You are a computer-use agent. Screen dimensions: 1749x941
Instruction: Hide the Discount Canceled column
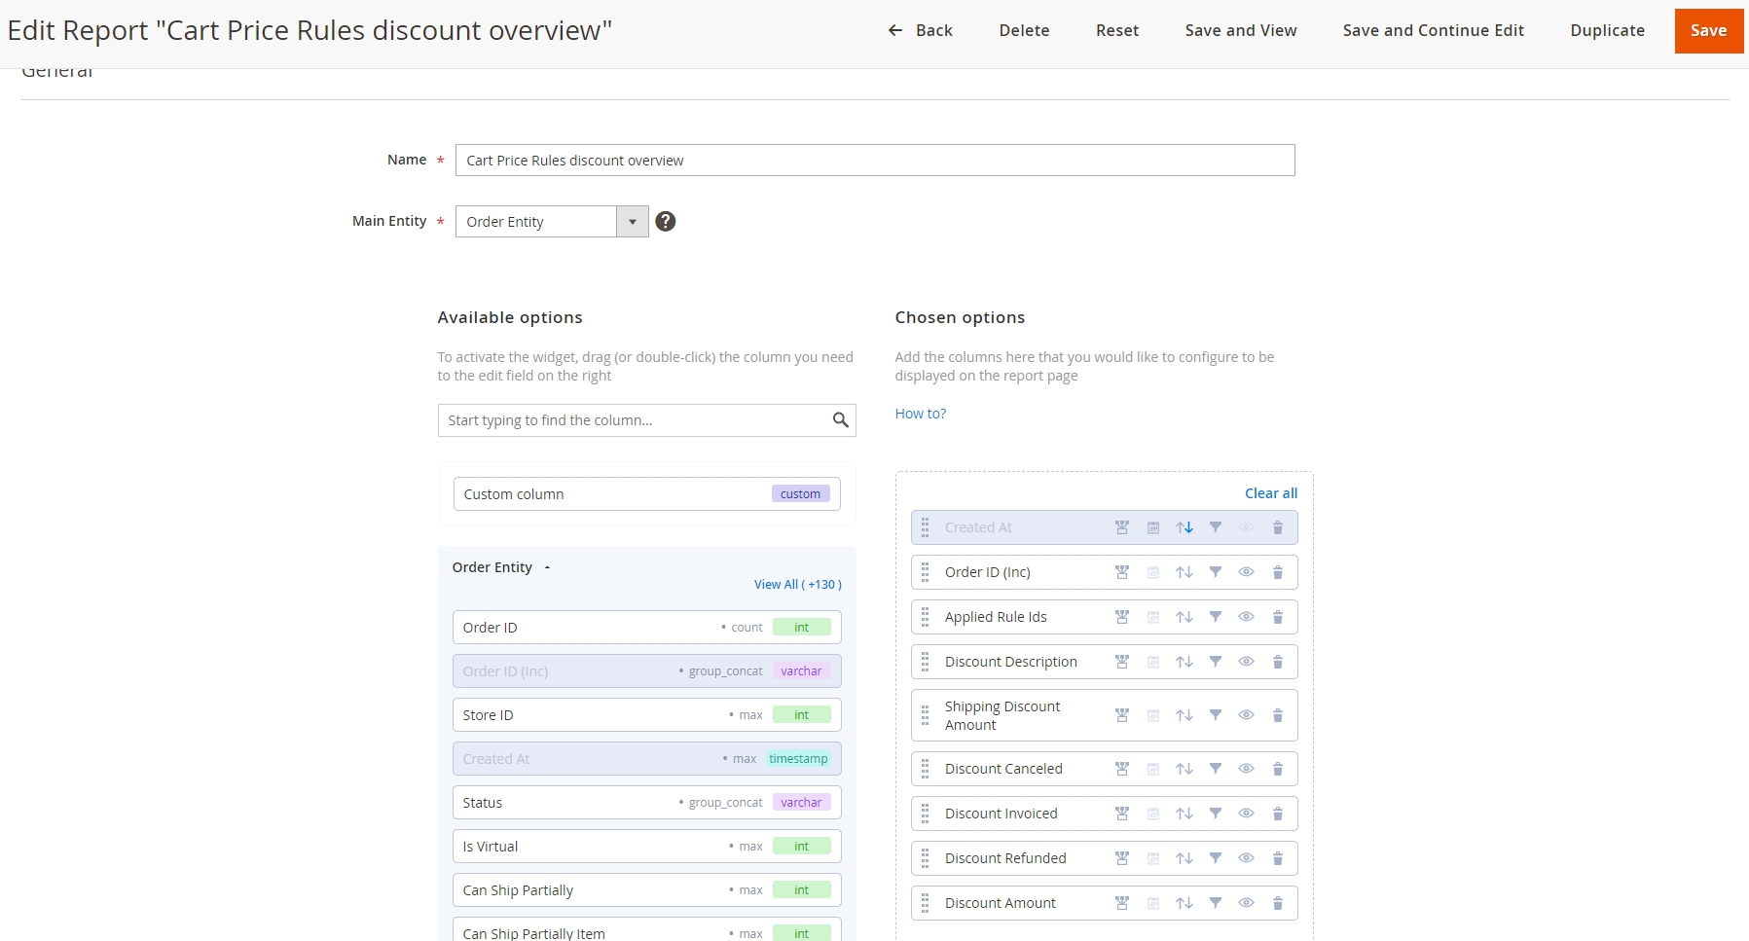[x=1247, y=769]
